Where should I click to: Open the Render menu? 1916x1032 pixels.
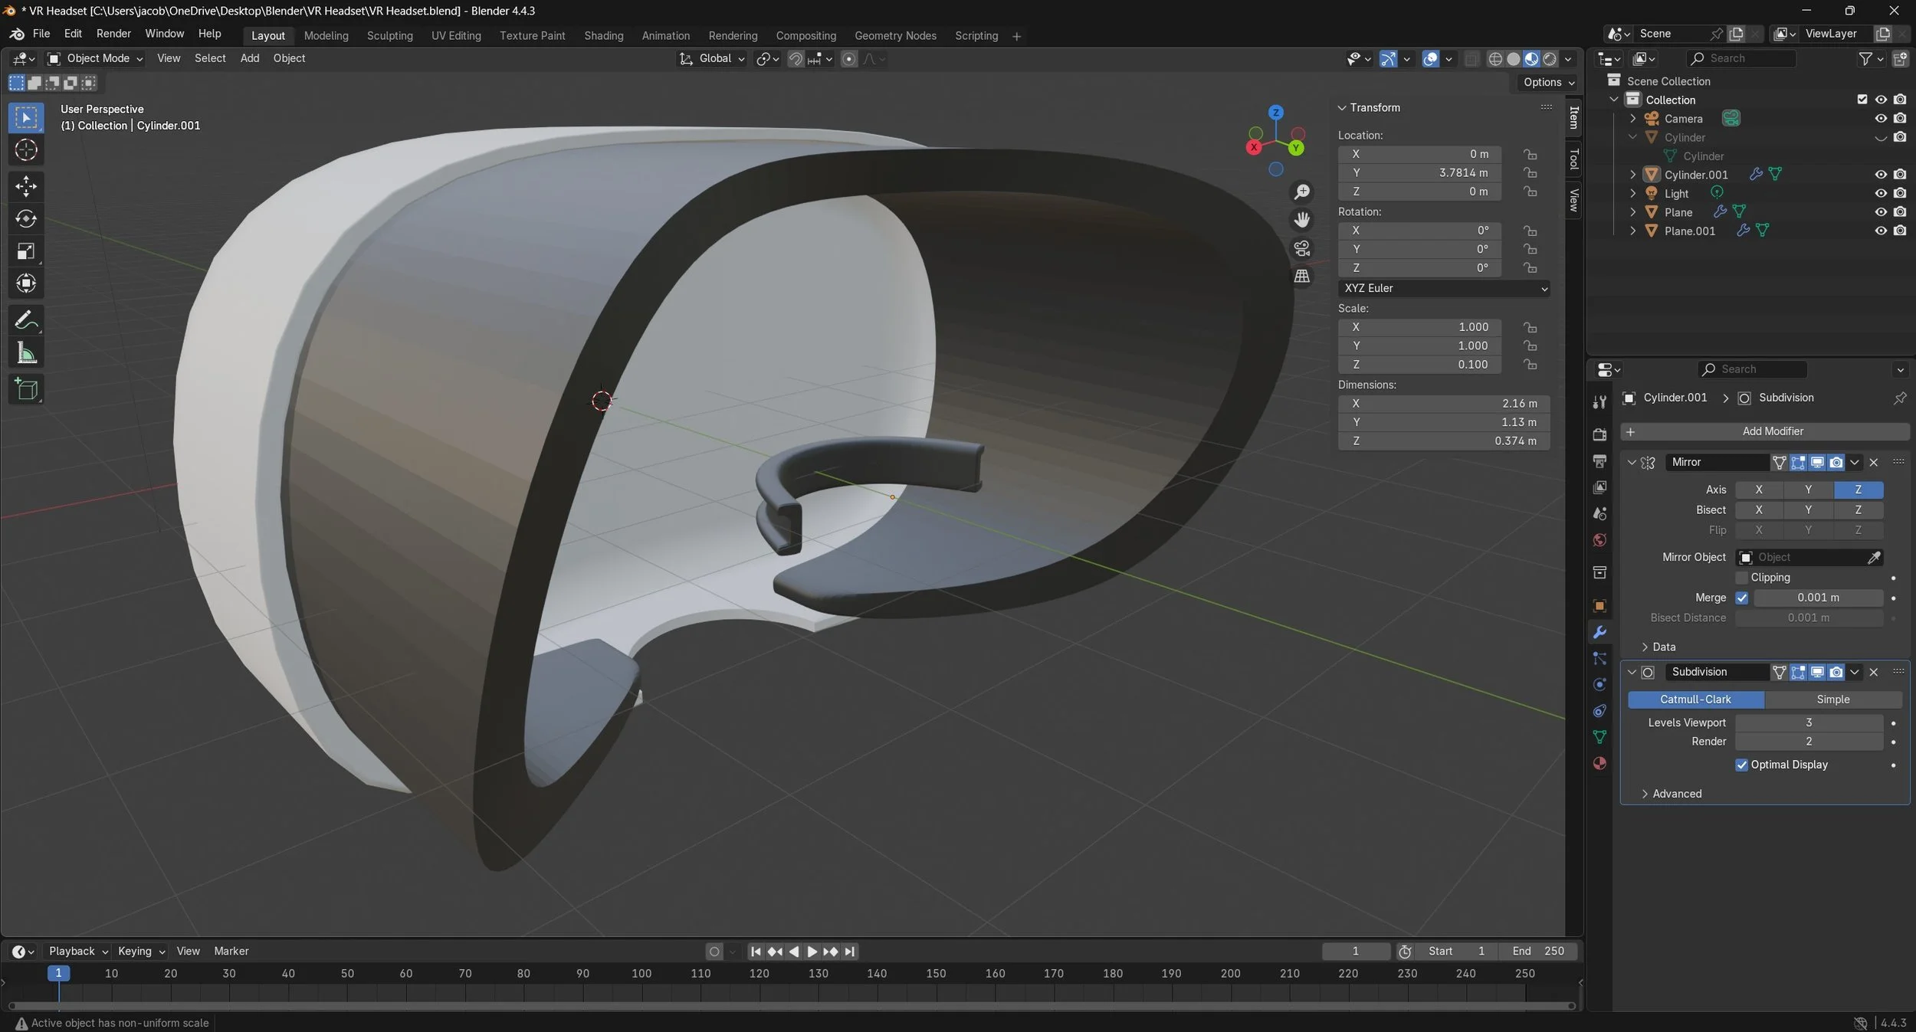click(113, 34)
